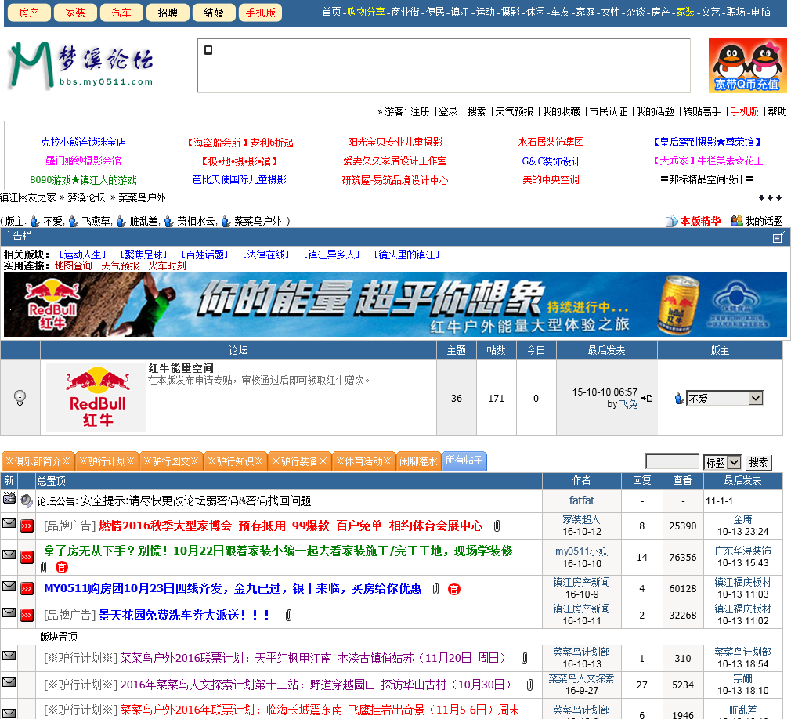
Task: Switch to the ※驴行知识※ tab
Action: [236, 461]
